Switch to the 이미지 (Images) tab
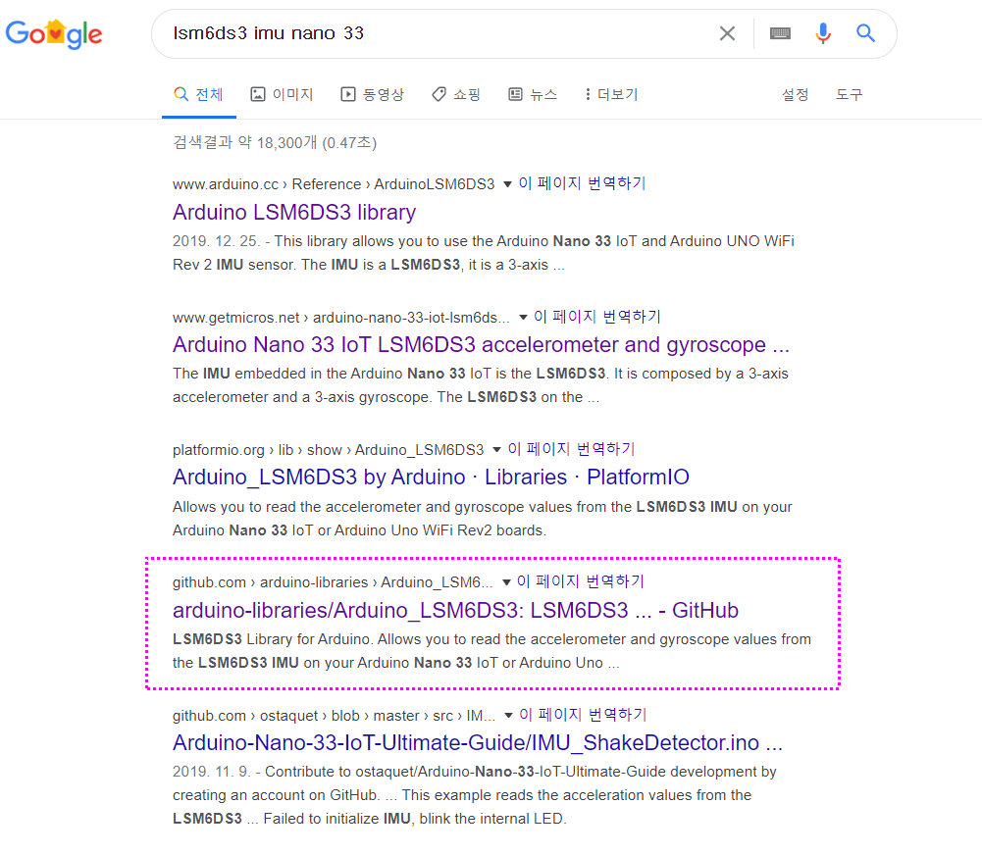 tap(282, 94)
